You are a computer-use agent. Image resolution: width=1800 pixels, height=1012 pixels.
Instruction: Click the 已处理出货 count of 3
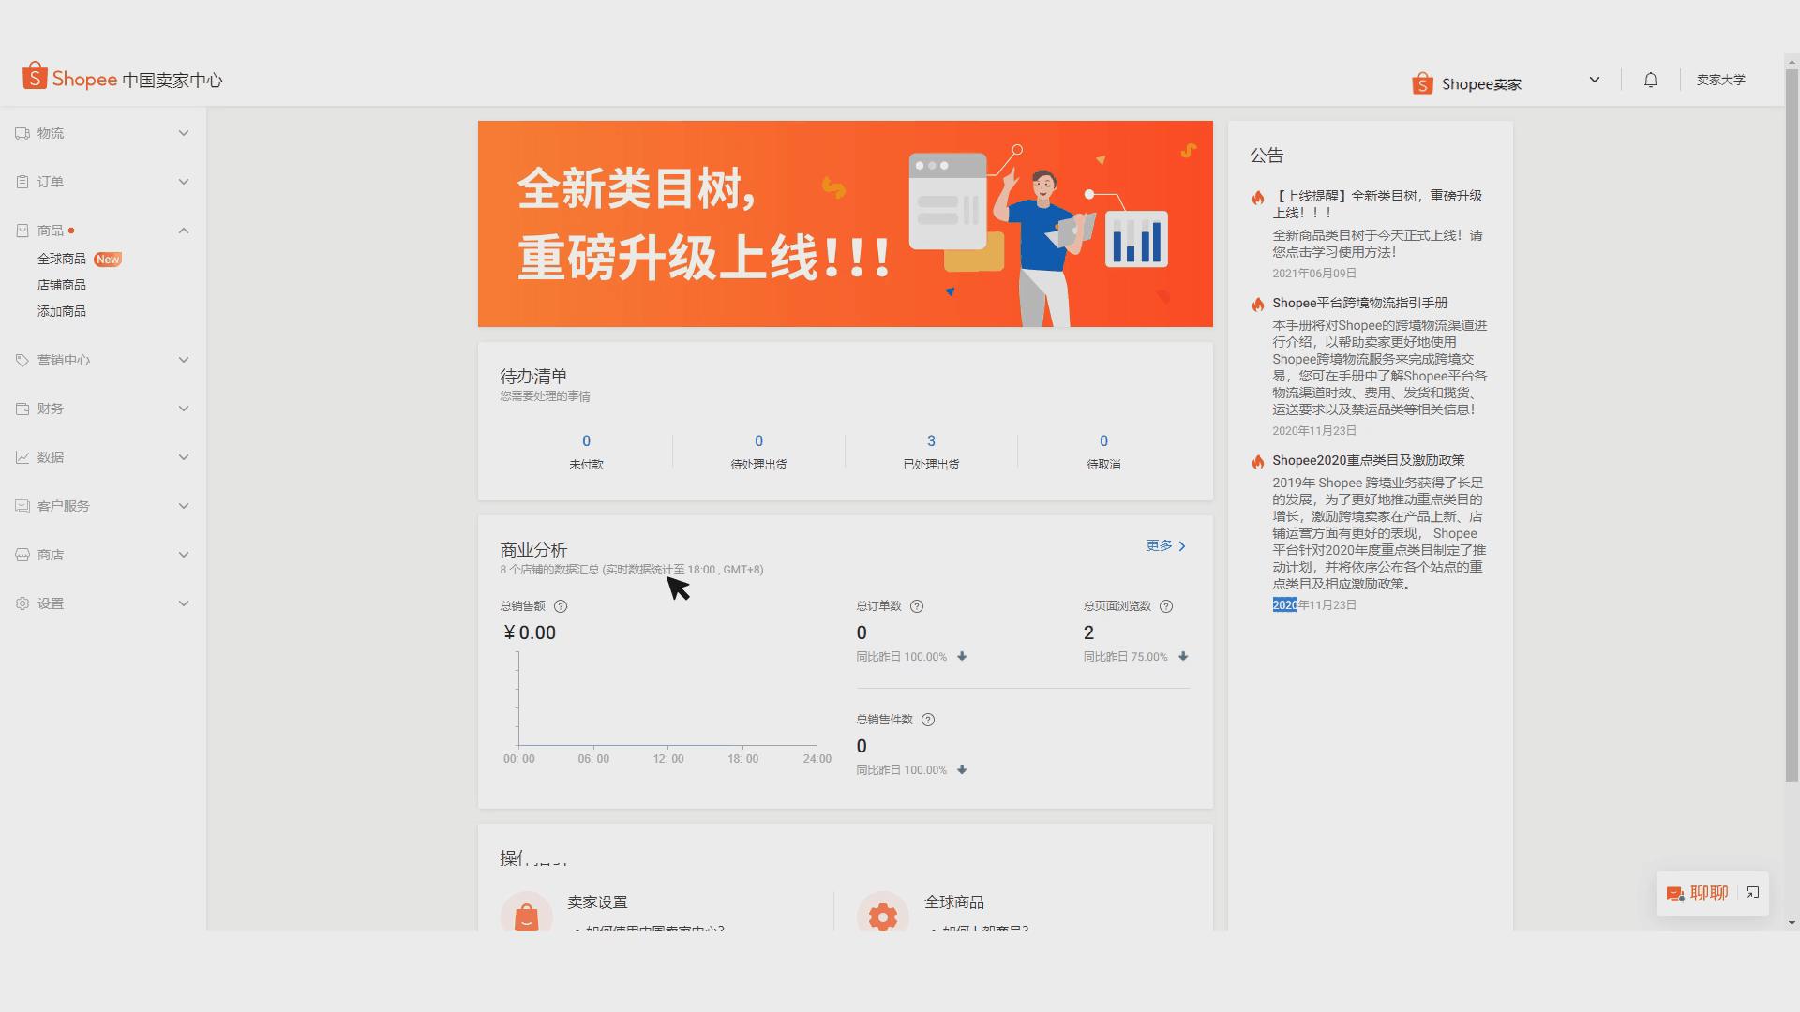[x=930, y=440]
